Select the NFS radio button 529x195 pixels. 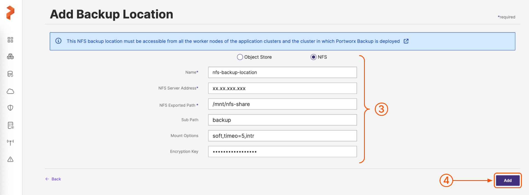pos(313,57)
